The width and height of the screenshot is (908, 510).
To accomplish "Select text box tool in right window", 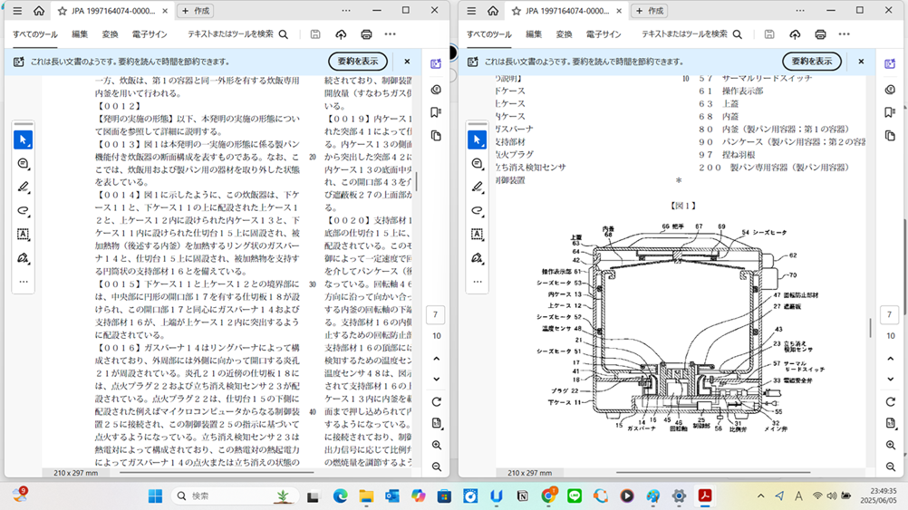I will (x=478, y=235).
